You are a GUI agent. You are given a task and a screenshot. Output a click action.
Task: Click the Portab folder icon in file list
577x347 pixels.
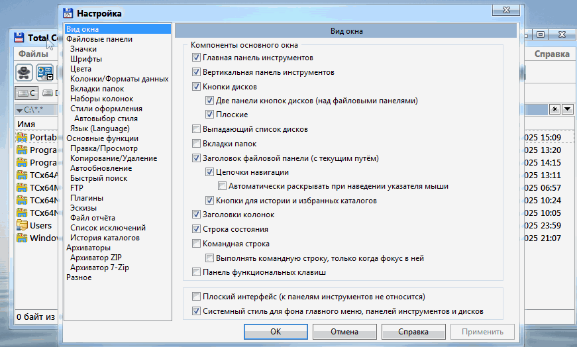pos(22,137)
